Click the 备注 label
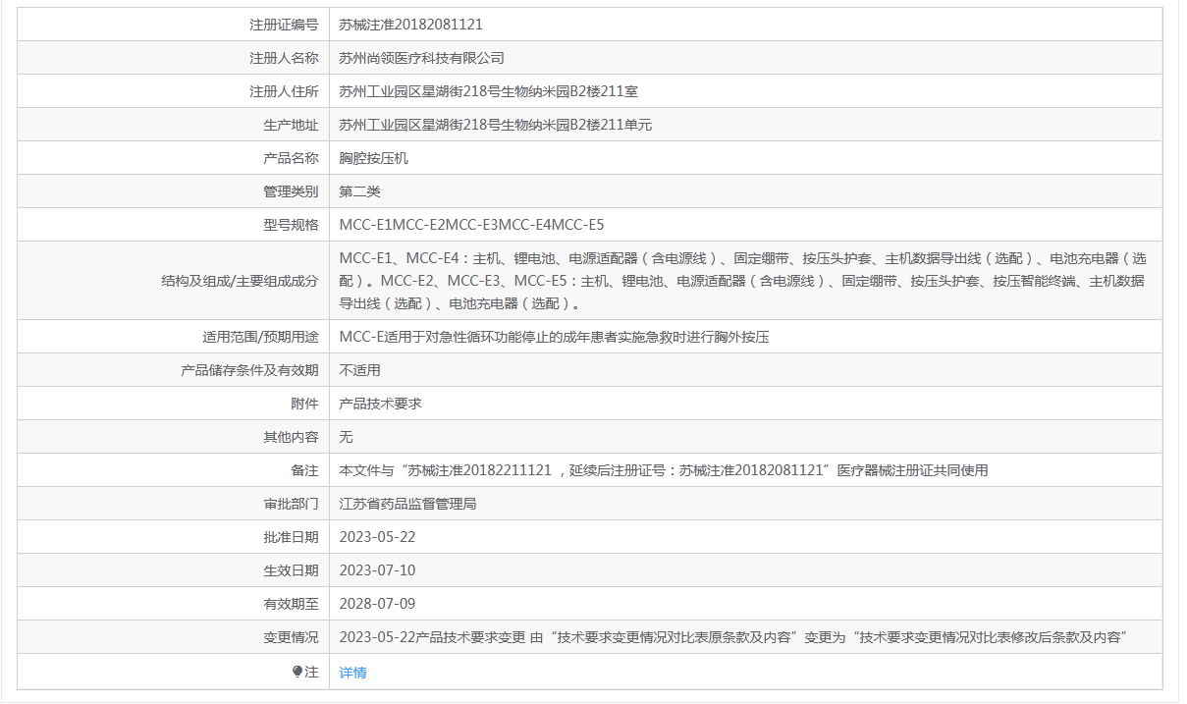 305,470
